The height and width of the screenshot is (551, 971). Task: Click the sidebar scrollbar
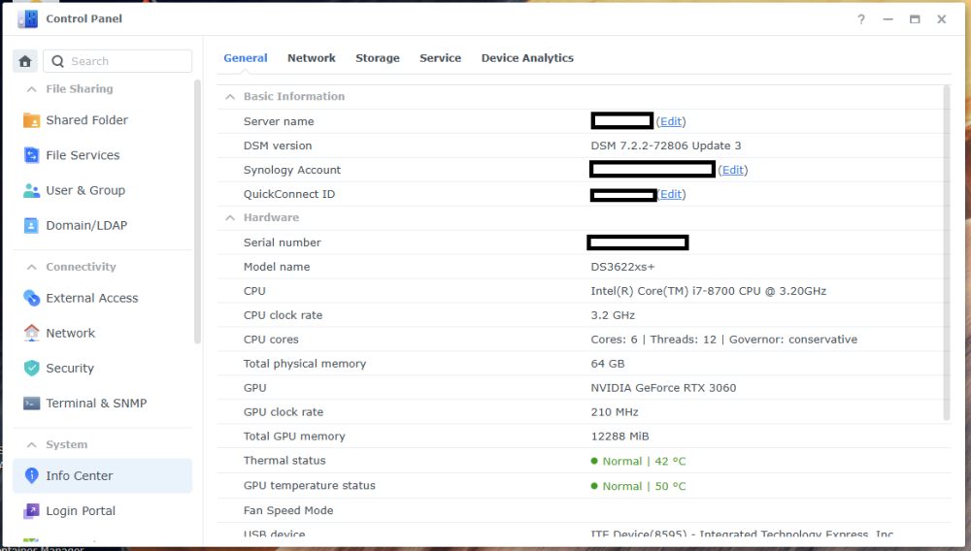click(x=197, y=211)
